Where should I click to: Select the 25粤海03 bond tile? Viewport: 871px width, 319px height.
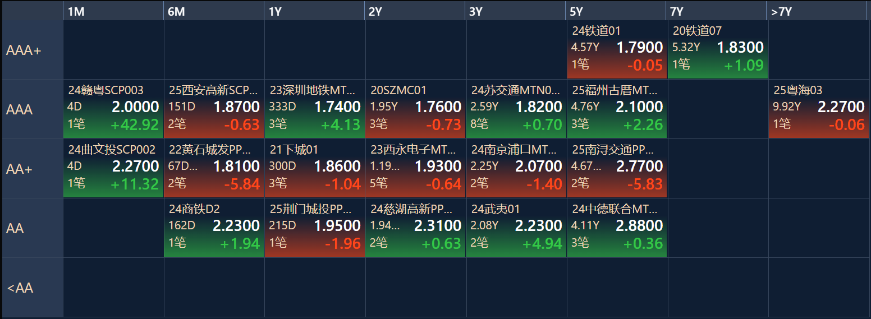click(x=818, y=110)
